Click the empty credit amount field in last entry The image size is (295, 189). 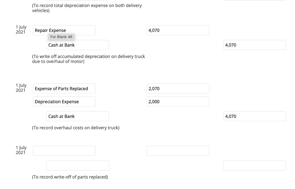tap(254, 165)
